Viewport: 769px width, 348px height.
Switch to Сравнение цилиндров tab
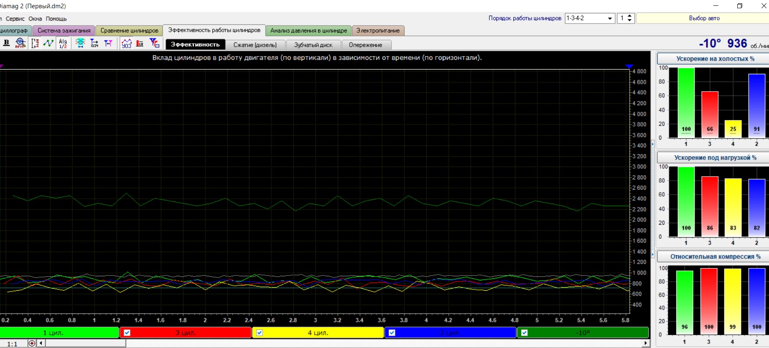click(x=129, y=31)
